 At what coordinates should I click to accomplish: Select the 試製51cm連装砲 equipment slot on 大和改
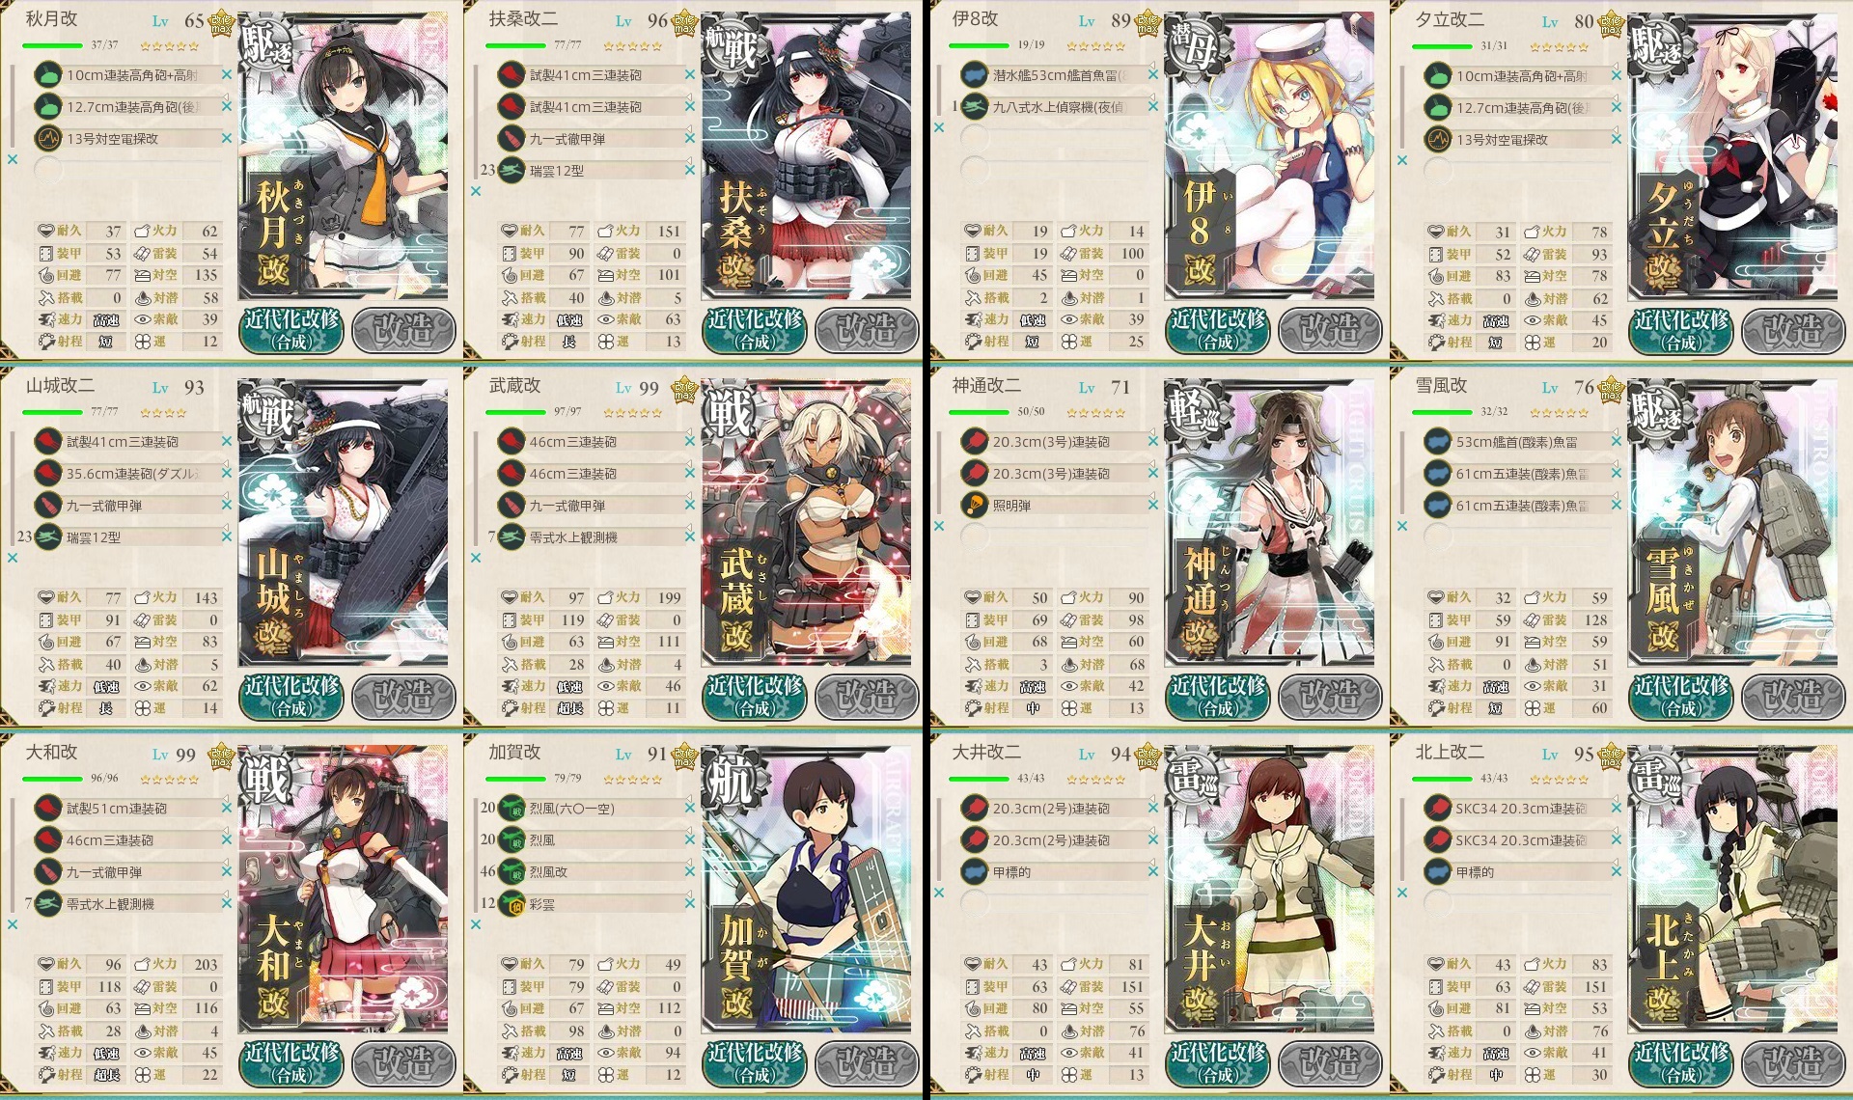tap(130, 808)
